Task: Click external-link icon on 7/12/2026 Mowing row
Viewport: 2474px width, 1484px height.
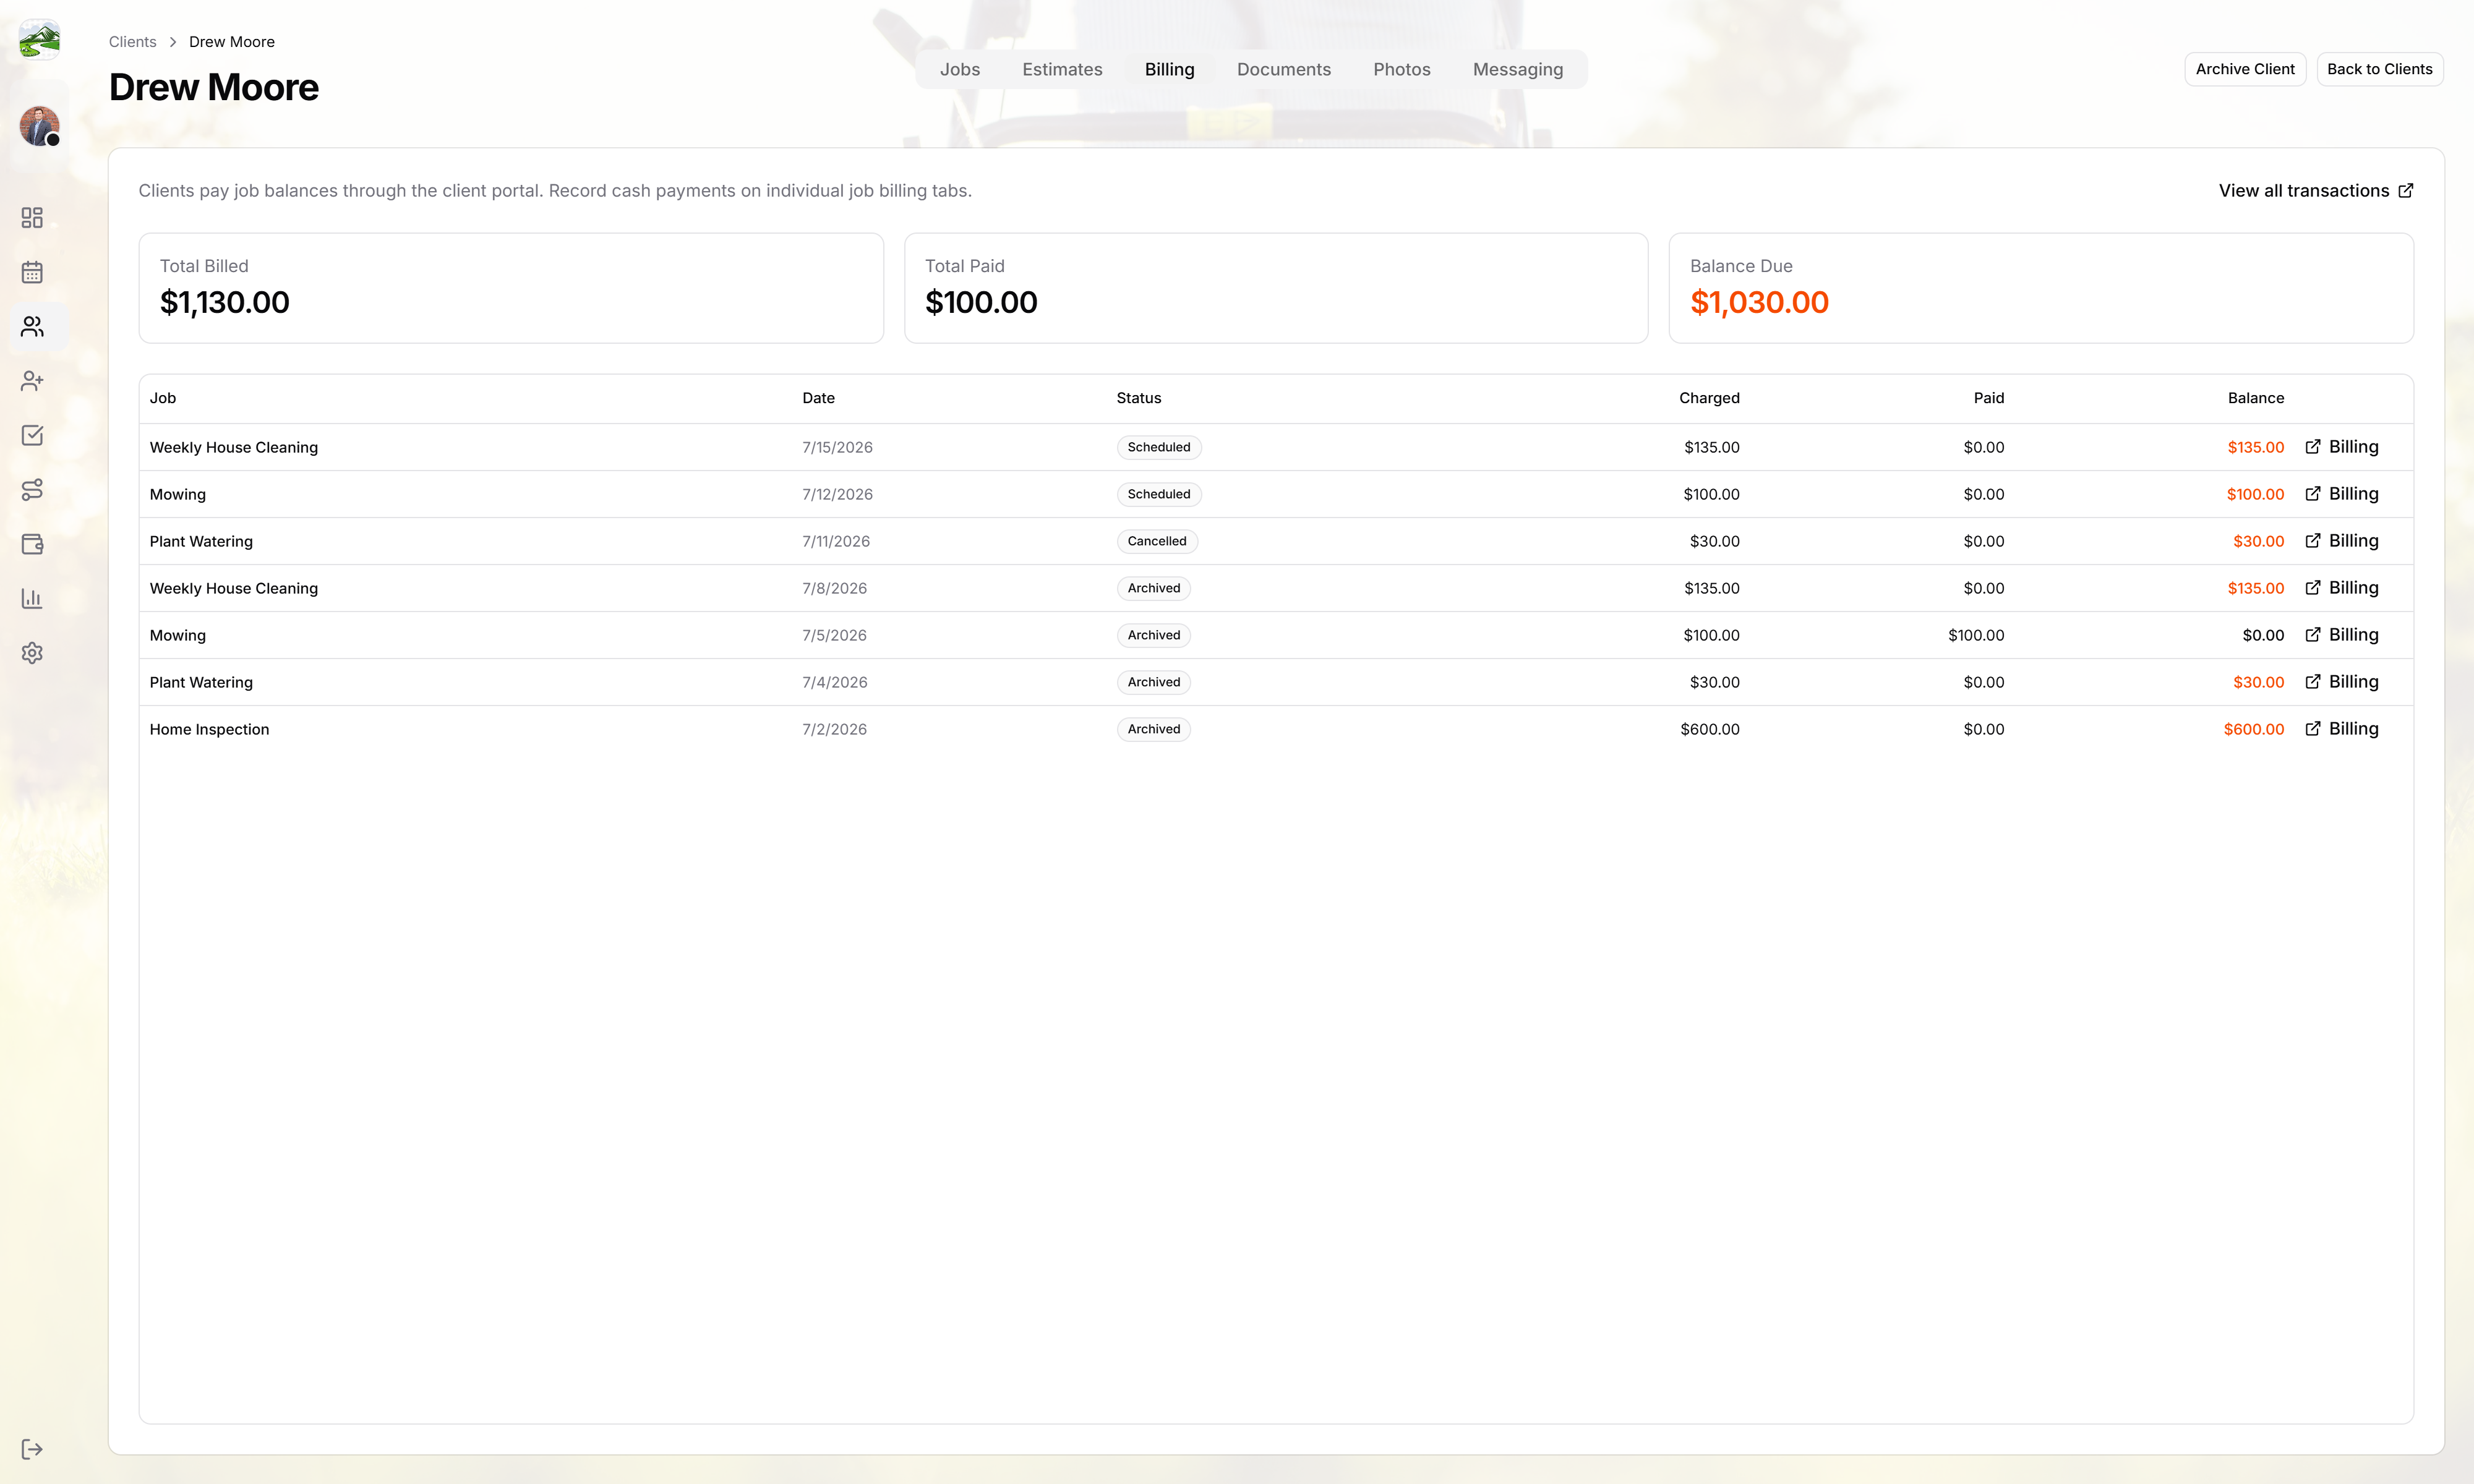Action: [x=2312, y=494]
